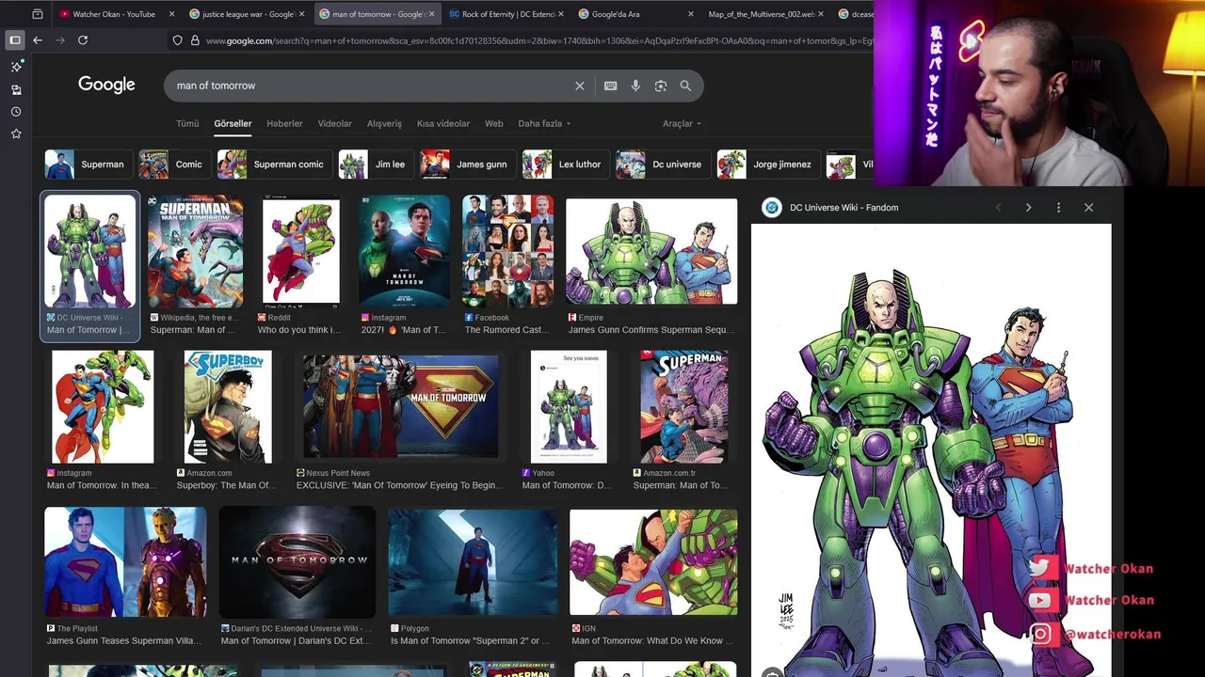The height and width of the screenshot is (677, 1205).
Task: Click the Dc universe filter chip
Action: (662, 165)
